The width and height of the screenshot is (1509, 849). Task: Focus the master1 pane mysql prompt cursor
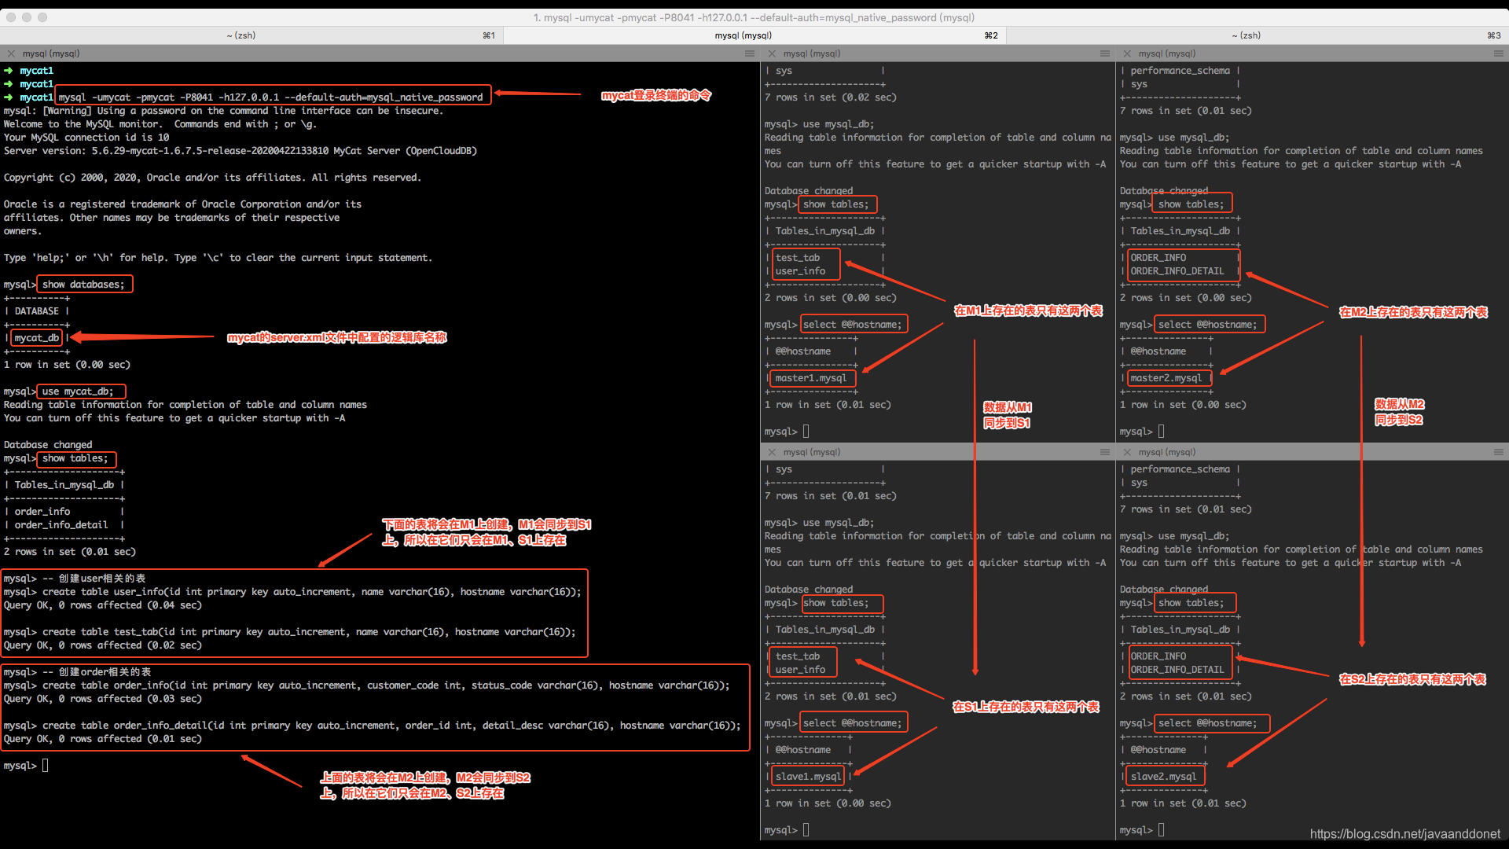tap(806, 431)
